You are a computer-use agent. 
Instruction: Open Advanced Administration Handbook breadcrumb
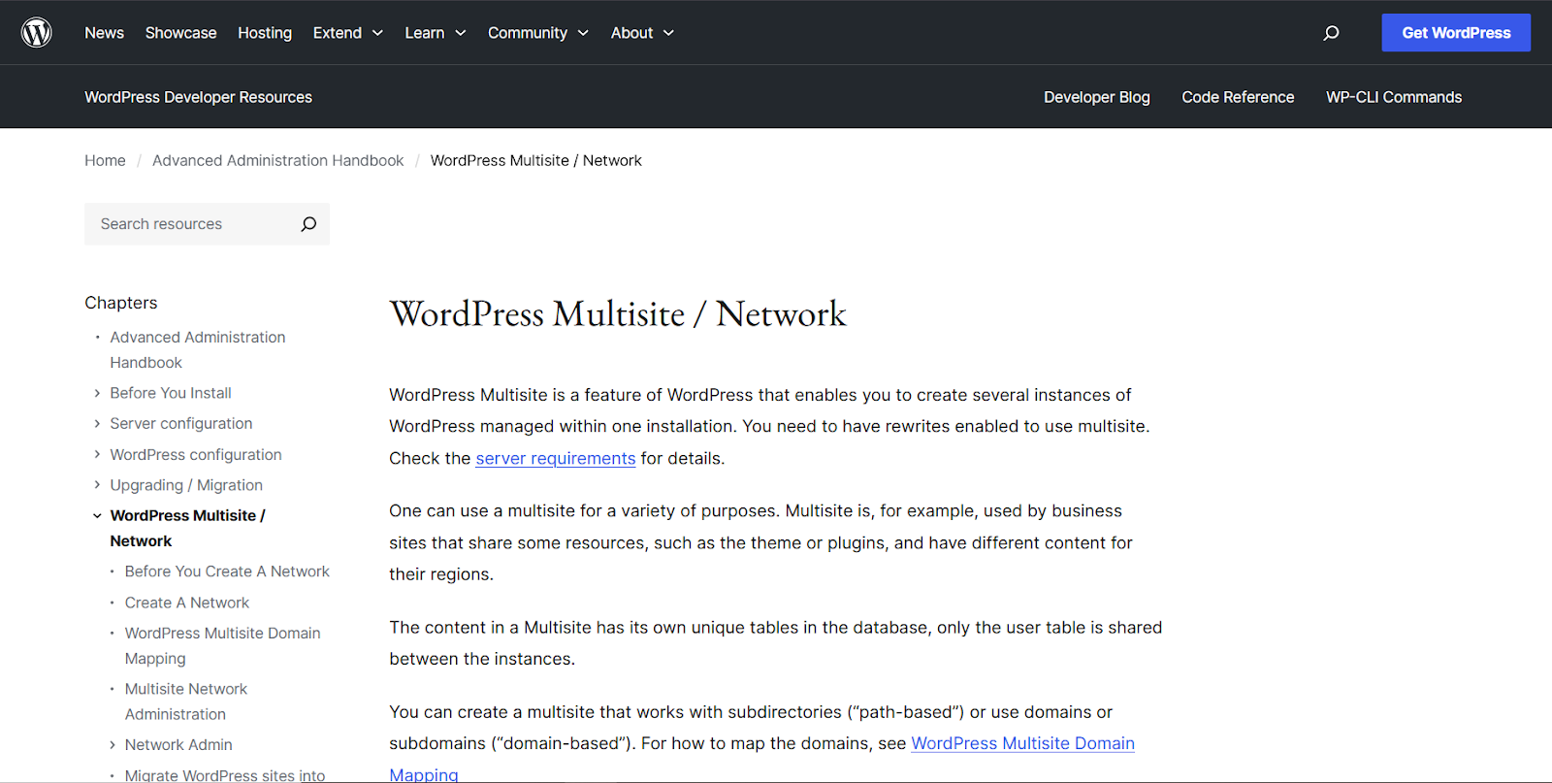coord(277,161)
